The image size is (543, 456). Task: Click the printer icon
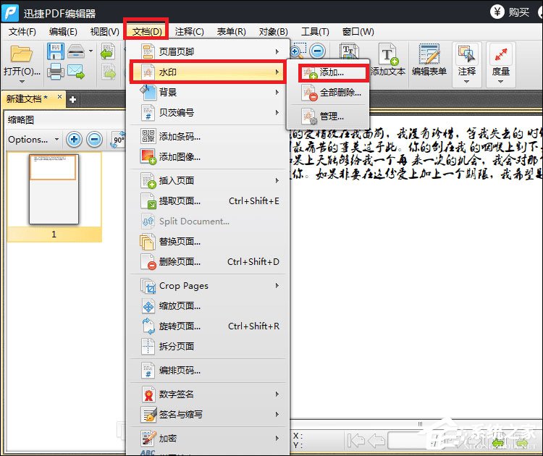[x=56, y=72]
